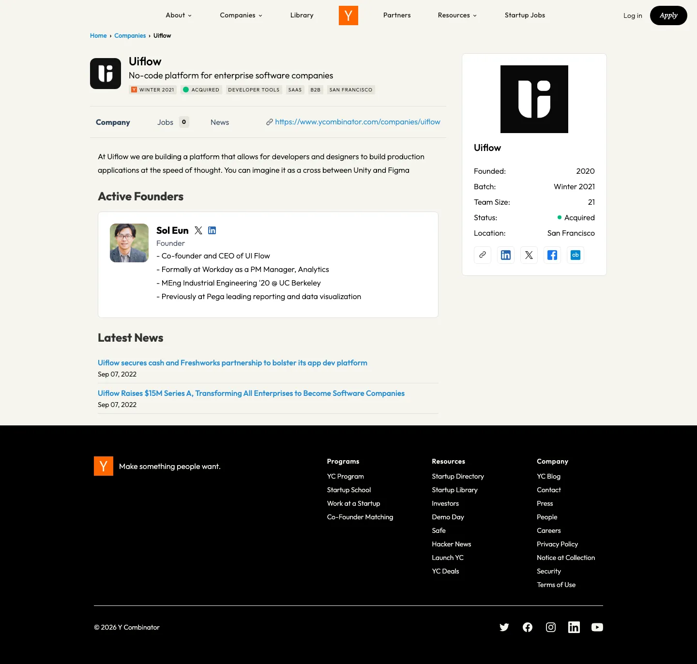The height and width of the screenshot is (664, 697).
Task: Click the Acquired status tag
Action: point(201,90)
